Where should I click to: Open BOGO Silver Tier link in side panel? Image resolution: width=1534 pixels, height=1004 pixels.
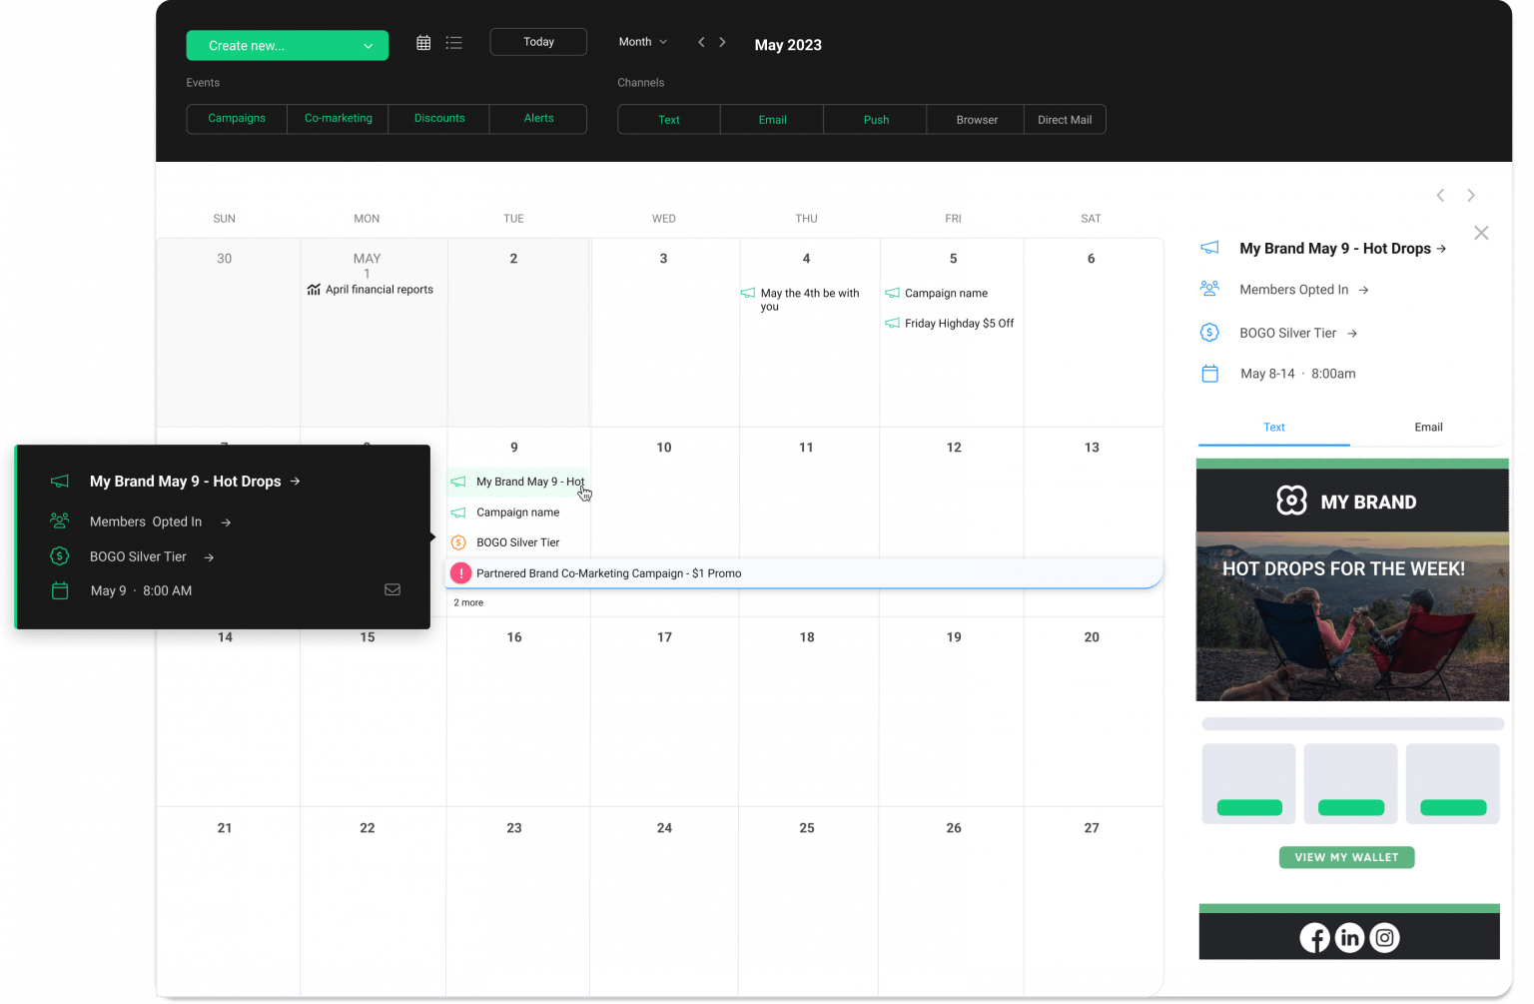click(1298, 333)
